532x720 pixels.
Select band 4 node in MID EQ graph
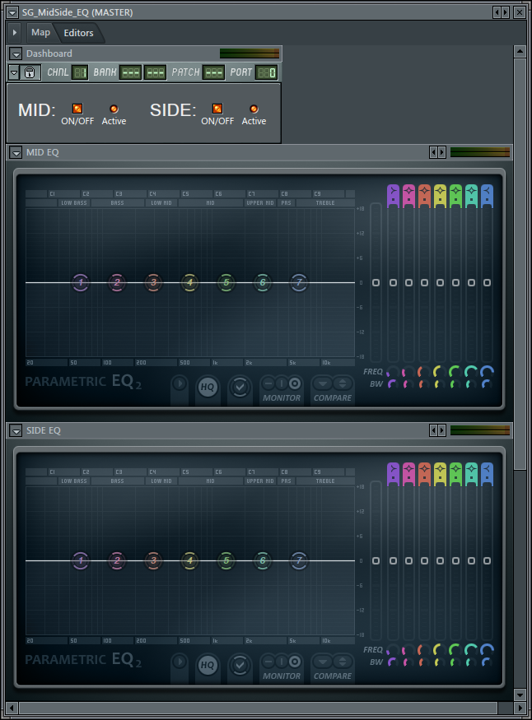coord(189,282)
